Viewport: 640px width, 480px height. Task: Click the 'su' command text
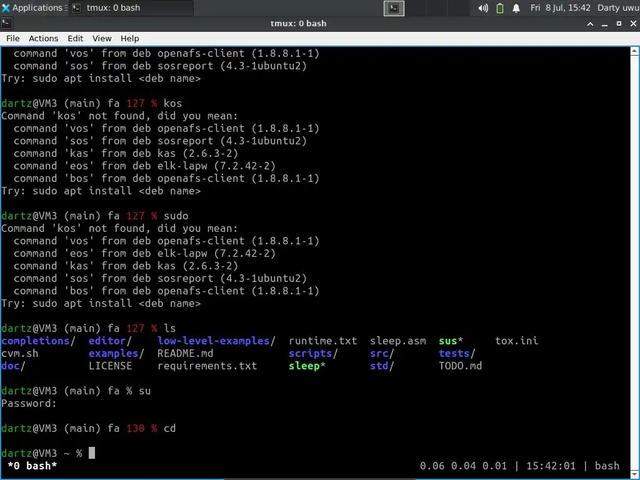[145, 391]
